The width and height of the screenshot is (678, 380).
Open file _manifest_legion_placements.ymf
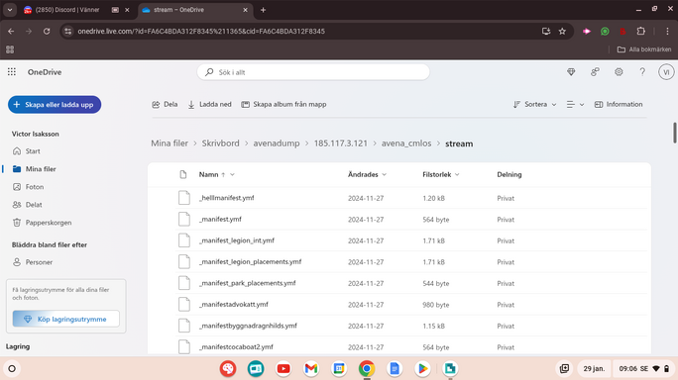click(251, 261)
